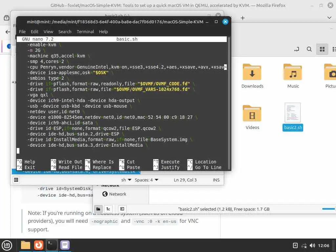Open the Spaces: 4 tab width dropdown
The width and height of the screenshot is (336, 252).
[146, 180]
